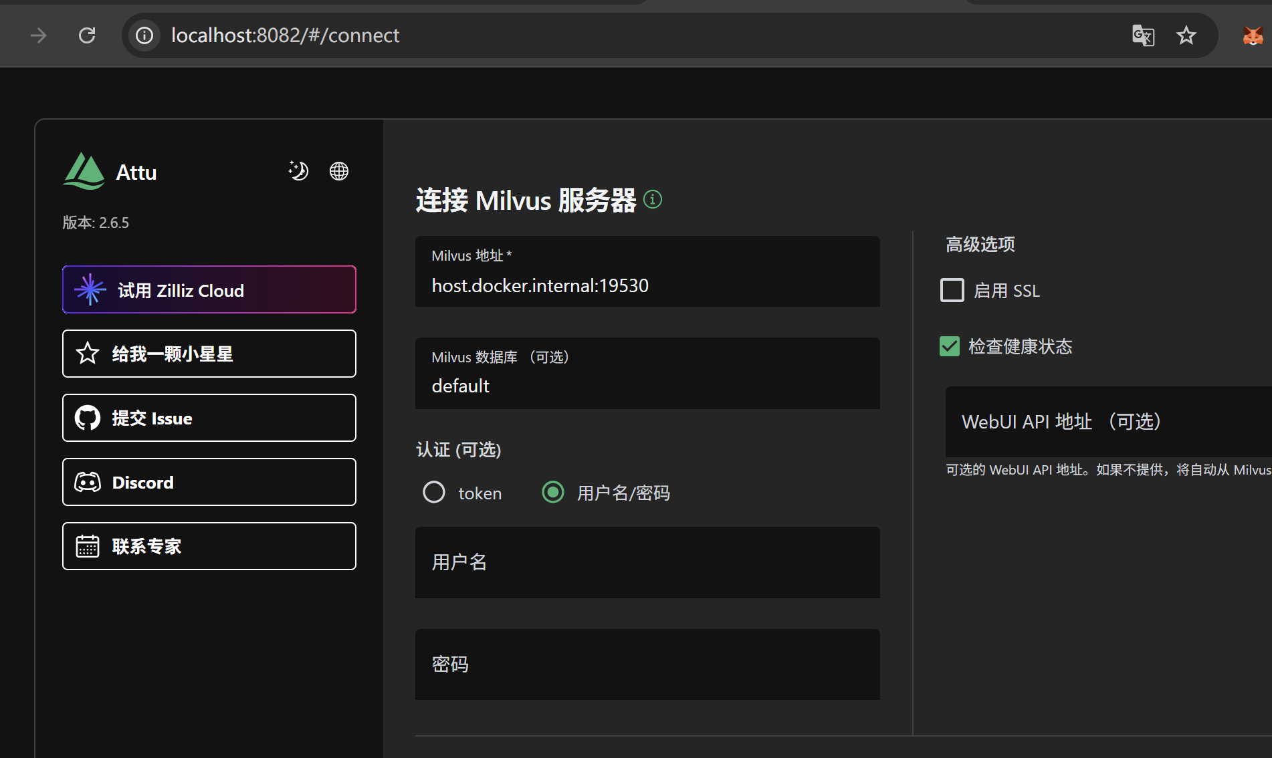1272x758 pixels.
Task: Open the Discord button
Action: (x=209, y=482)
